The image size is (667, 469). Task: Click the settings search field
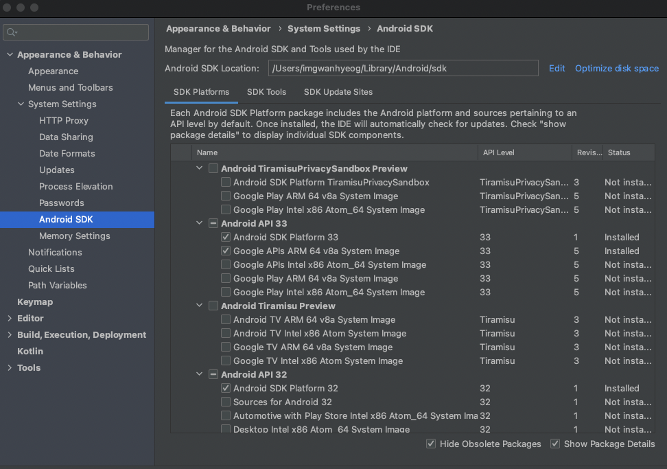[75, 32]
